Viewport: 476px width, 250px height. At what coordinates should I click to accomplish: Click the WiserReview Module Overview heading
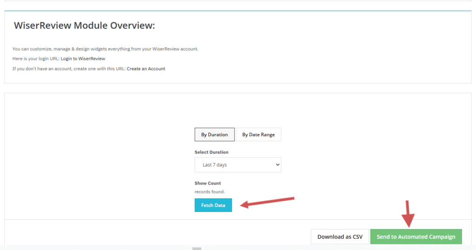pos(84,26)
